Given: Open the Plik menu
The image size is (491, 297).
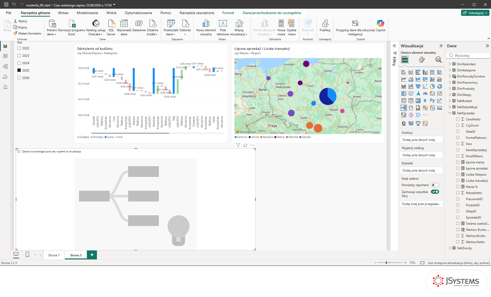Looking at the screenshot, I should [x=9, y=13].
